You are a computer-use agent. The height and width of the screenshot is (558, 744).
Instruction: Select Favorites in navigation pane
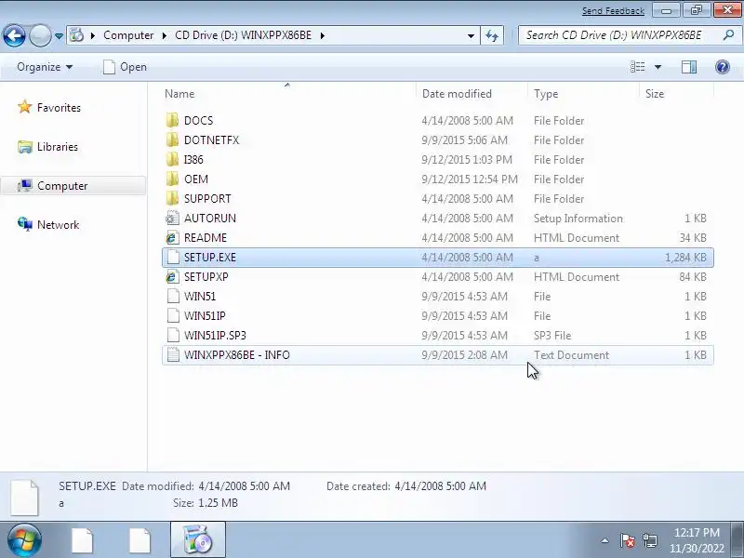pos(49,108)
